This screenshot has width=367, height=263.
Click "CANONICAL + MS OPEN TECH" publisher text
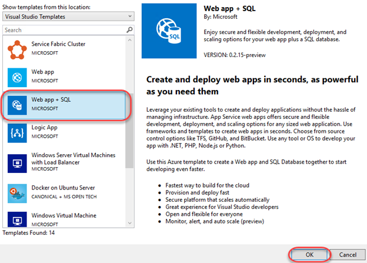pos(64,197)
